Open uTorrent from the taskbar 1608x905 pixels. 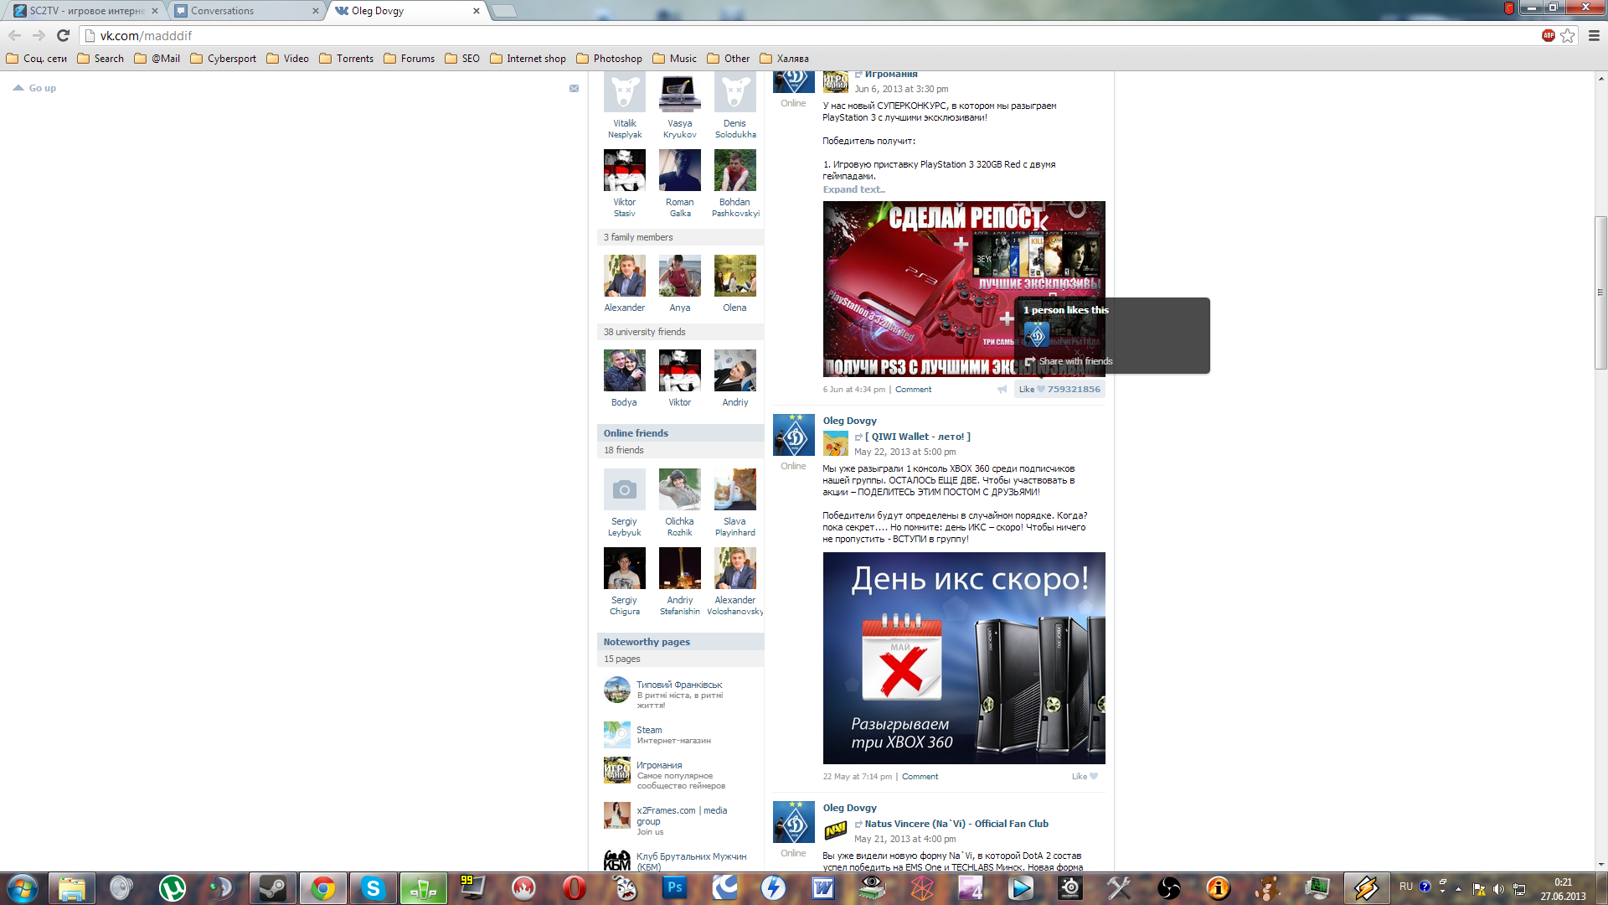pos(172,887)
